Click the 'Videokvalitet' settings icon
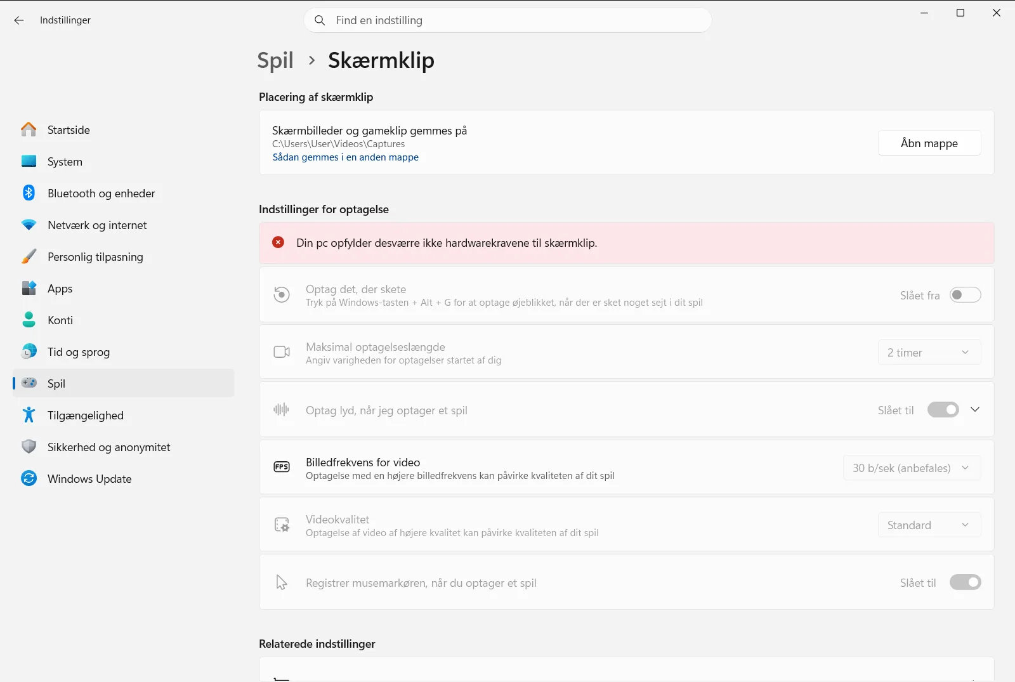 [x=282, y=525]
